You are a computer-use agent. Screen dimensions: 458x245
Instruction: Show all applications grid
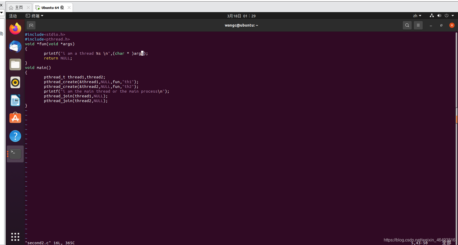(x=15, y=237)
